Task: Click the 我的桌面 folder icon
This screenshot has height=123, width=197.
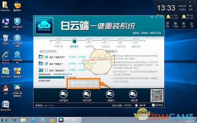Action: (x=41, y=70)
